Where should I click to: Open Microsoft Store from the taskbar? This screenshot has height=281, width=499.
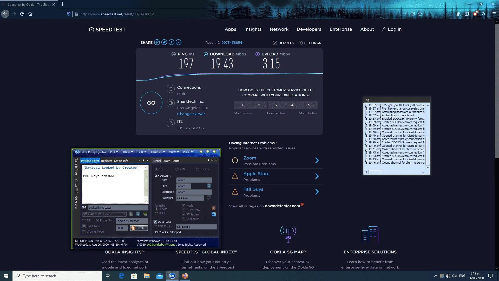tap(134, 276)
